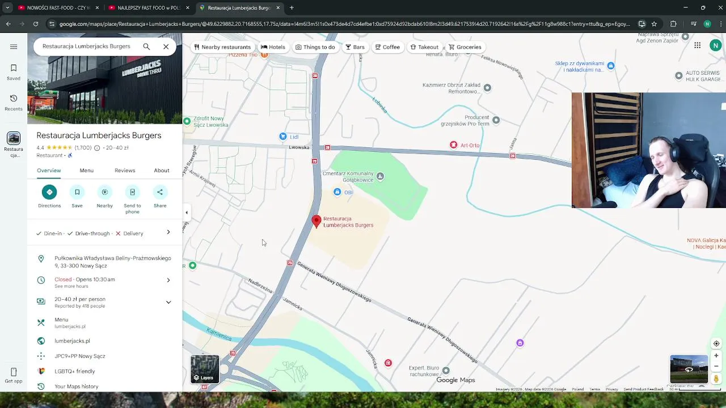Open the Google apps grid

pos(697,46)
